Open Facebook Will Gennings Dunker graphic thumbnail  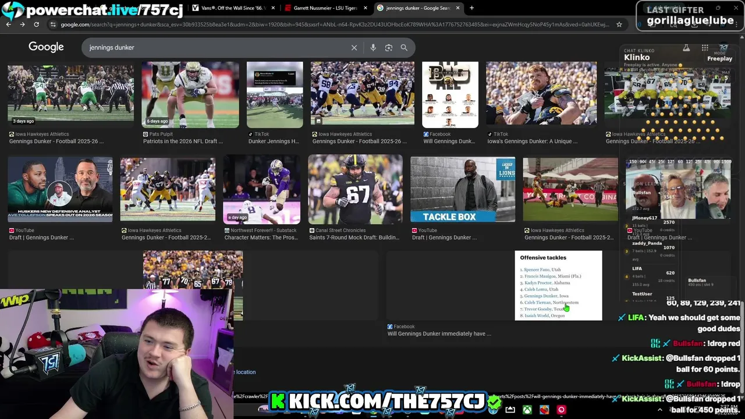[450, 95]
